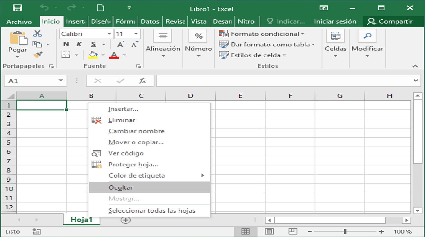425x237 pixels.
Task: Choose Ver código in the context menu
Action: [x=149, y=153]
